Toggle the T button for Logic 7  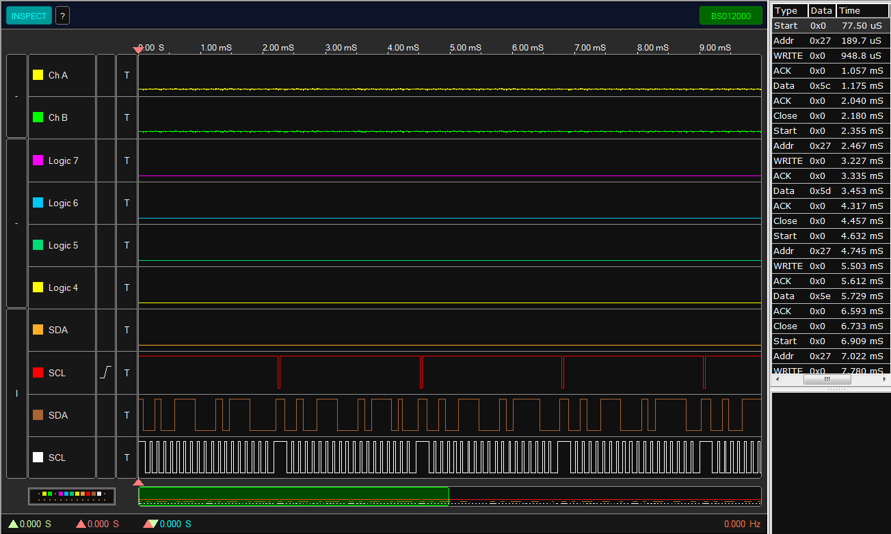tap(127, 160)
